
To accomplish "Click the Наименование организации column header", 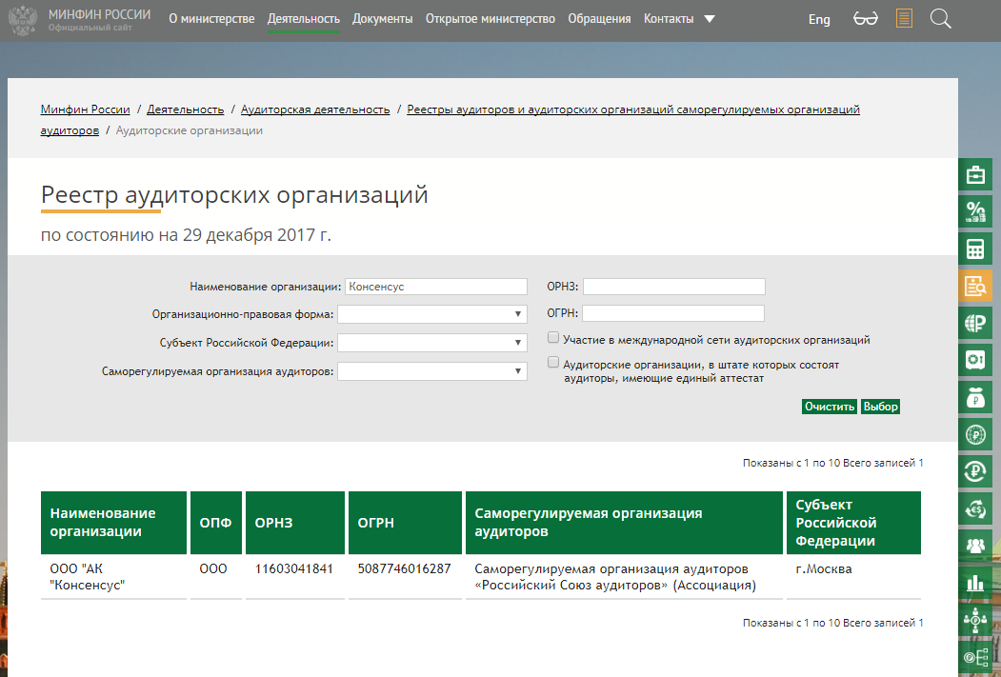I will point(113,523).
